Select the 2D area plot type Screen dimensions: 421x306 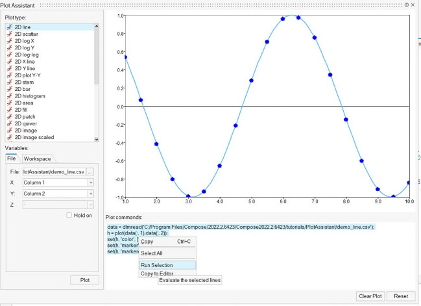tap(24, 103)
